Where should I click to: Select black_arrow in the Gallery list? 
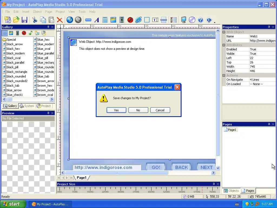[13, 44]
